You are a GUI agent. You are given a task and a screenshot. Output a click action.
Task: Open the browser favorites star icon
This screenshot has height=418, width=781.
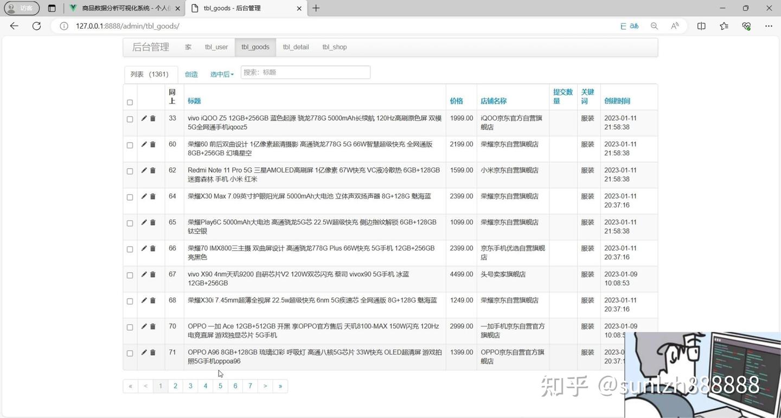724,26
